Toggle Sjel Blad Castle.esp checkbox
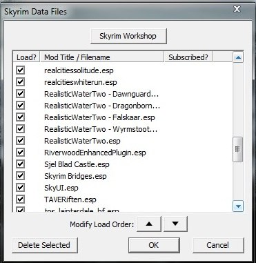The width and height of the screenshot is (256, 263). click(x=21, y=164)
